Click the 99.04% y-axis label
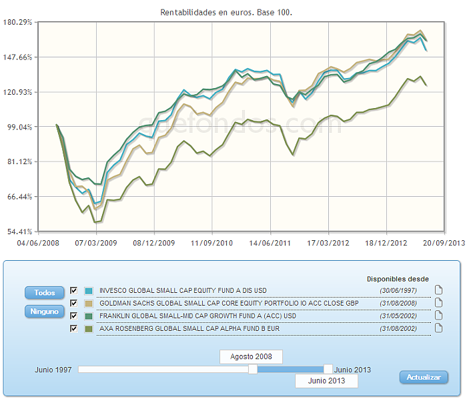 click(19, 127)
